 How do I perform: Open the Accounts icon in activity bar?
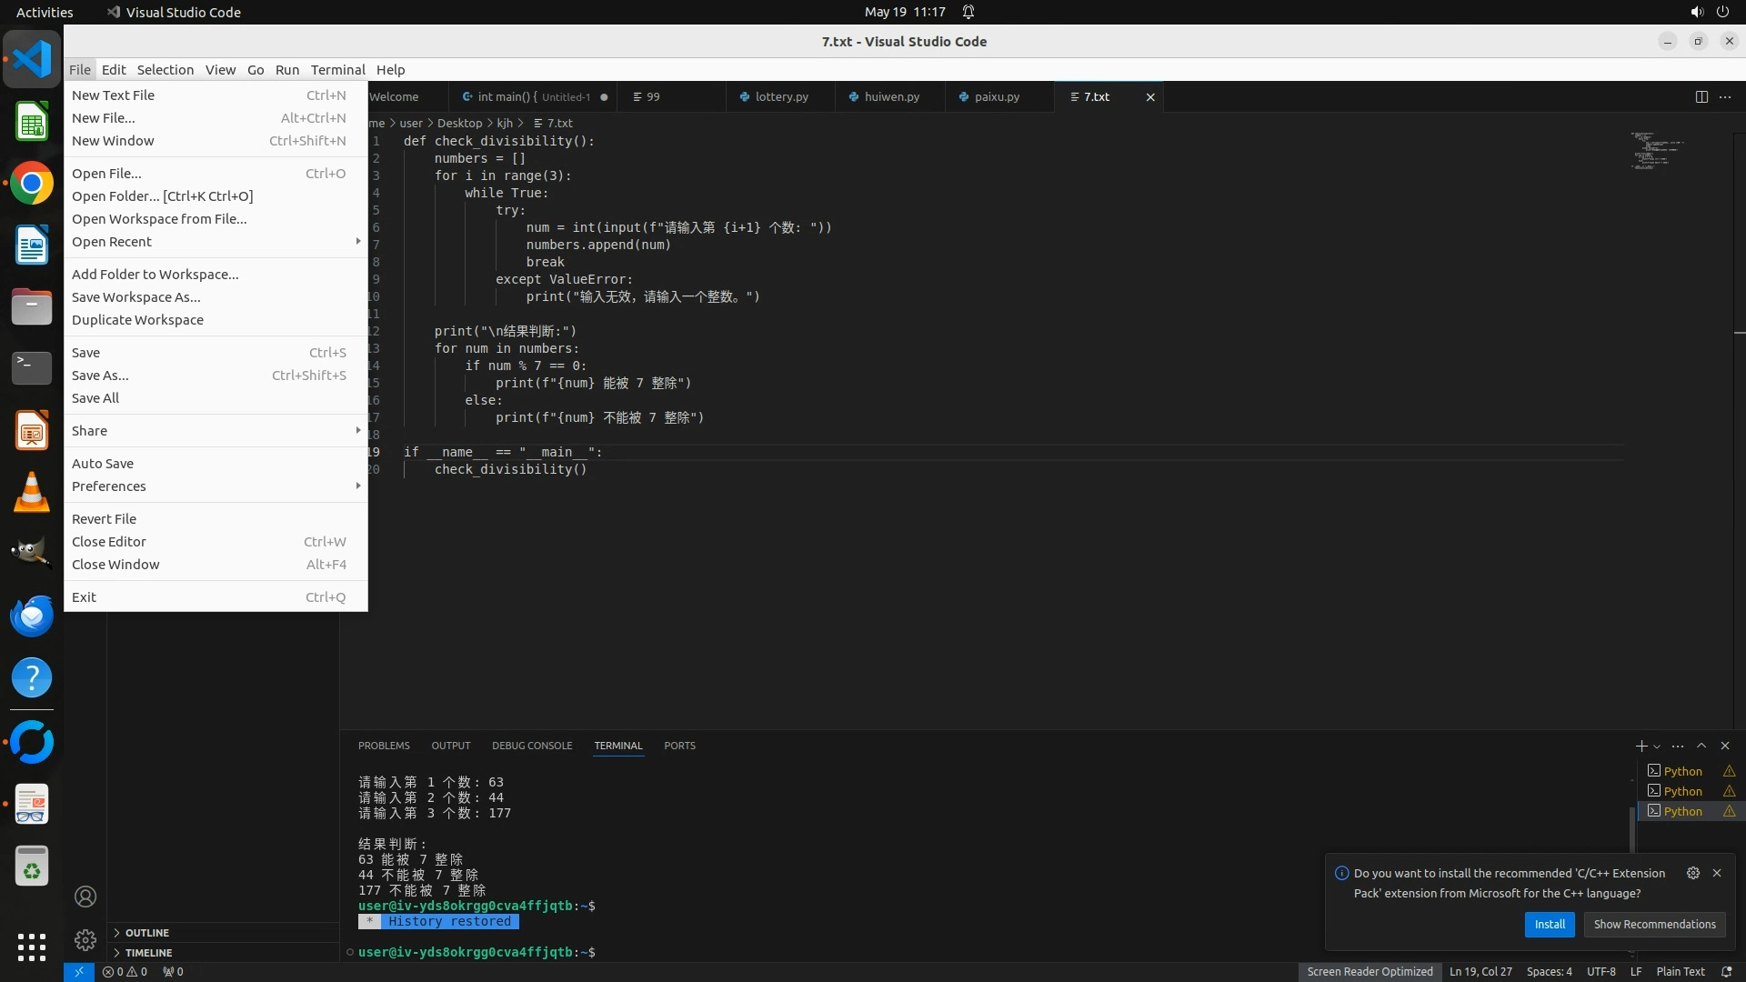[85, 897]
